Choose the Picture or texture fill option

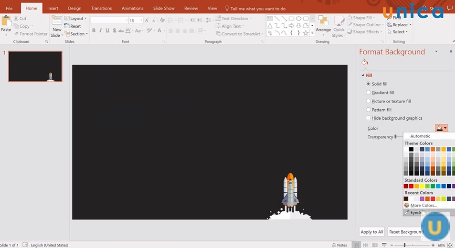coord(368,101)
